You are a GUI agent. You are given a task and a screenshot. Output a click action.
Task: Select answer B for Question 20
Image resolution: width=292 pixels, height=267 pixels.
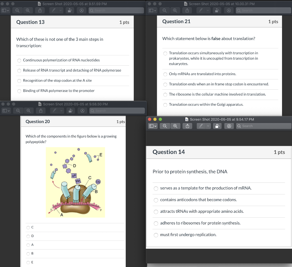[29, 254]
